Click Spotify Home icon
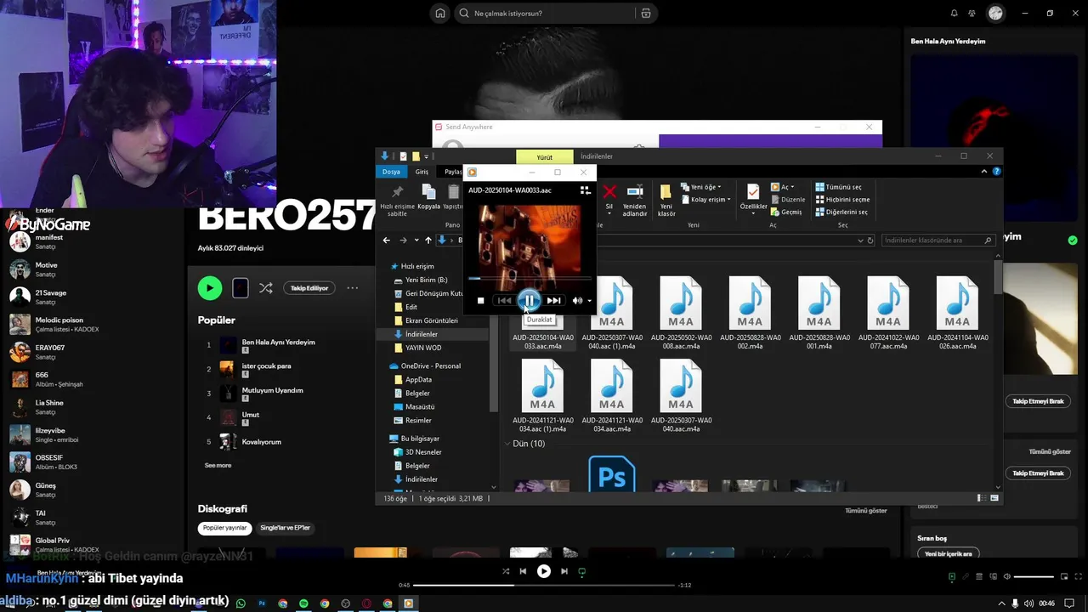Image resolution: width=1088 pixels, height=612 pixels. pos(439,14)
